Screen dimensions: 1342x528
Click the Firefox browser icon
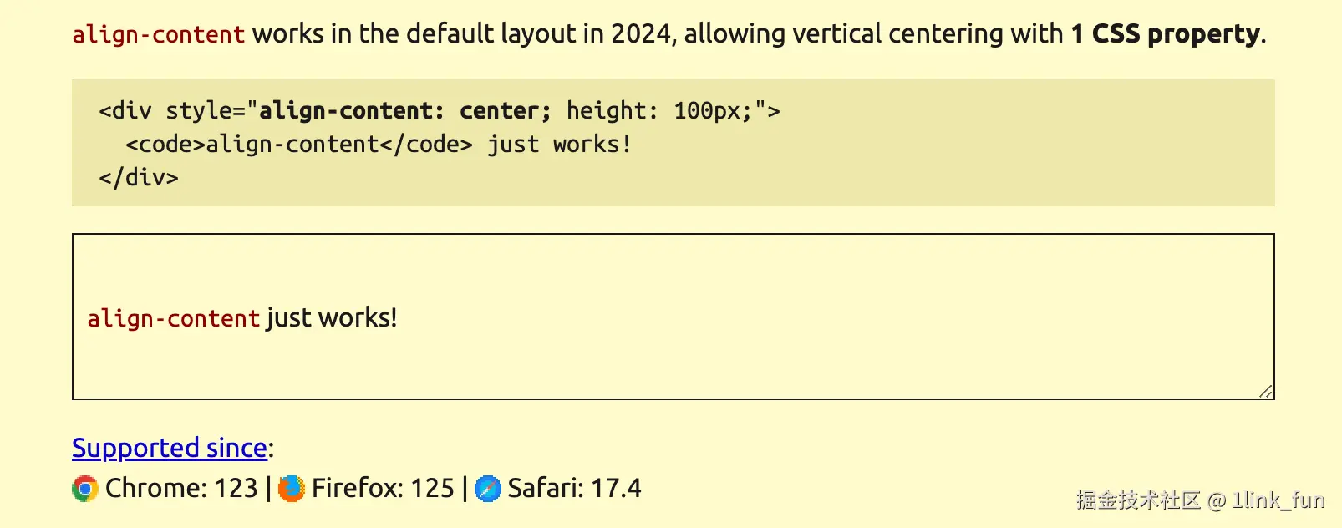[x=292, y=488]
